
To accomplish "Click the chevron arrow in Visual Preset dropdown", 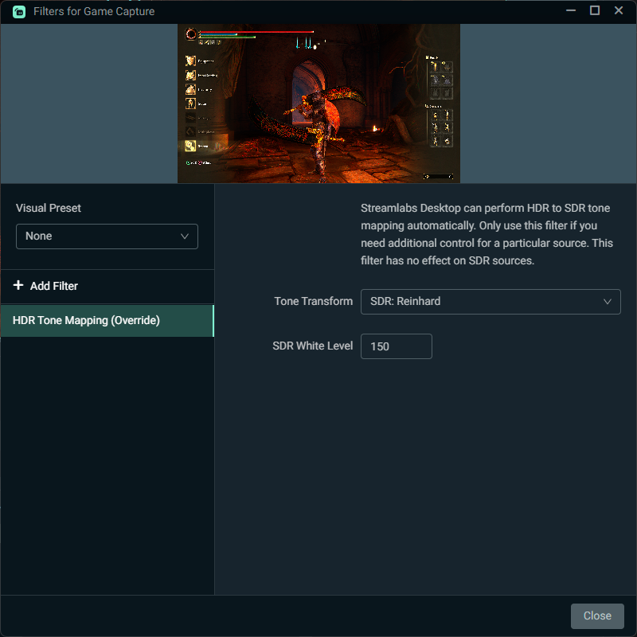I will [x=185, y=236].
